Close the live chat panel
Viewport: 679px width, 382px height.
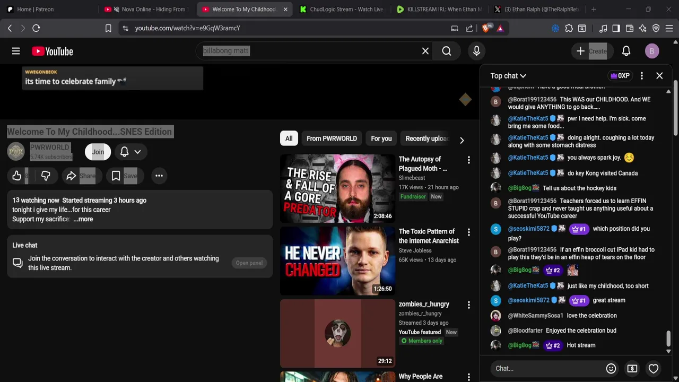(659, 76)
